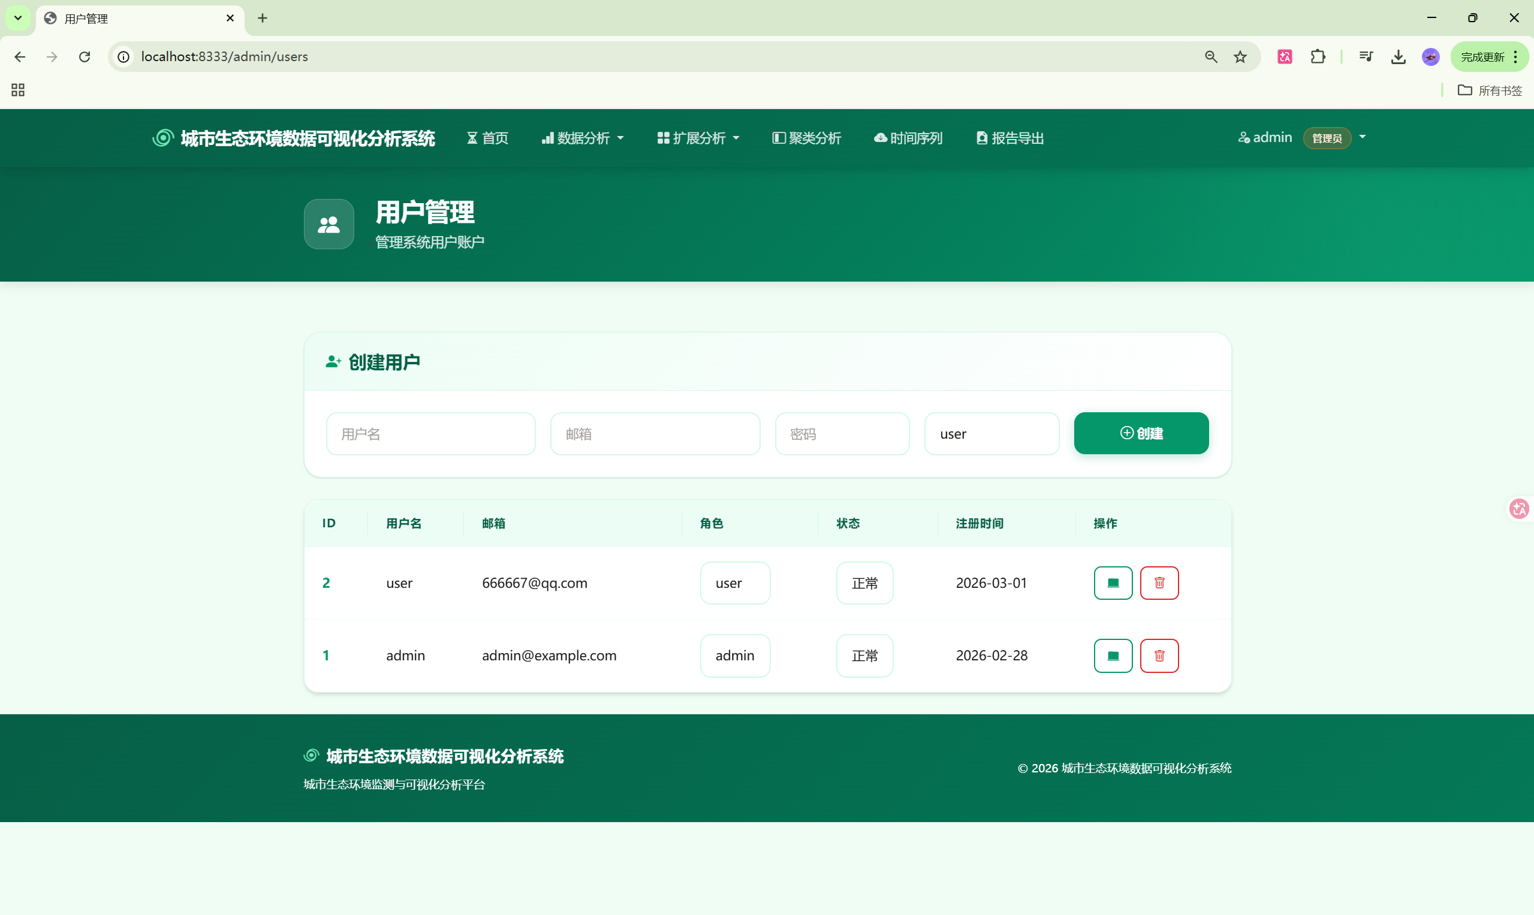Open the extensions puzzle icon
This screenshot has height=915, width=1534.
(1318, 57)
